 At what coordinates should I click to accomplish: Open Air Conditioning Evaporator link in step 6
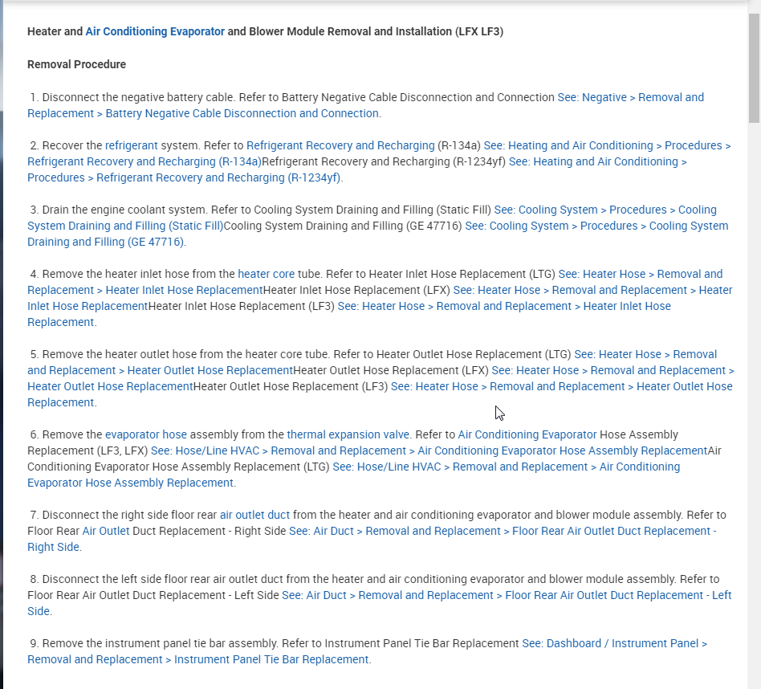click(527, 434)
